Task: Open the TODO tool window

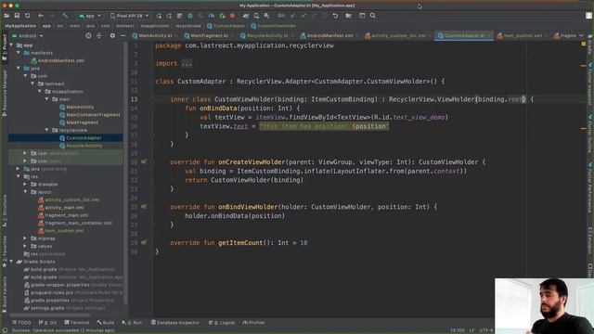Action: 21,323
